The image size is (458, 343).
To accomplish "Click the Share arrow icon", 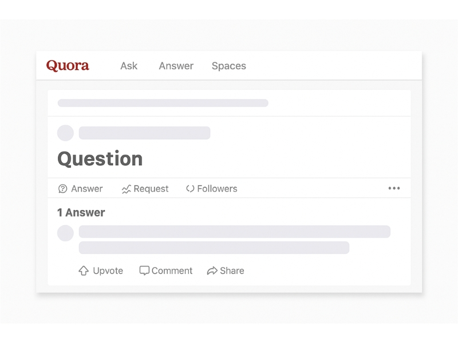I will (212, 270).
